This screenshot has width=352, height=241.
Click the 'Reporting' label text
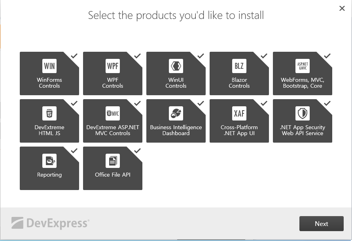tap(49, 175)
